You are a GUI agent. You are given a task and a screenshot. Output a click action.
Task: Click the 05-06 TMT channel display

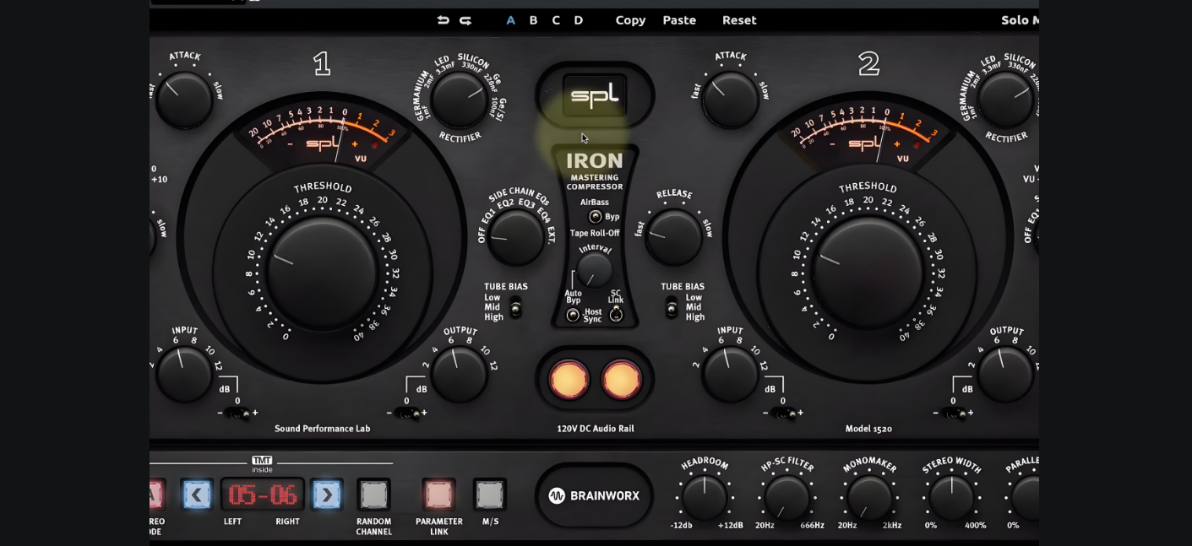tap(263, 495)
